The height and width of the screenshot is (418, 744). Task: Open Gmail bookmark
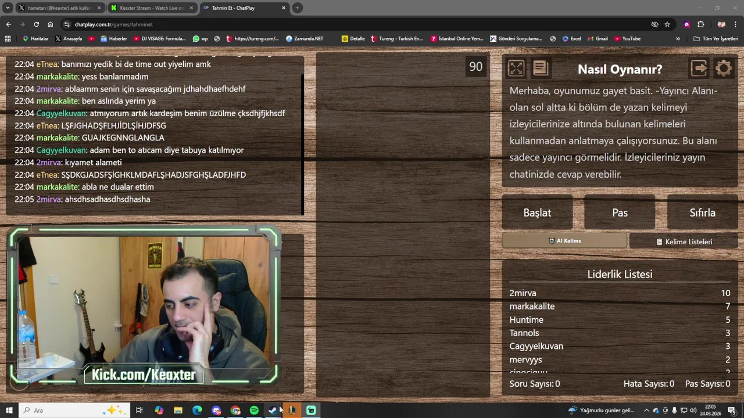(598, 39)
